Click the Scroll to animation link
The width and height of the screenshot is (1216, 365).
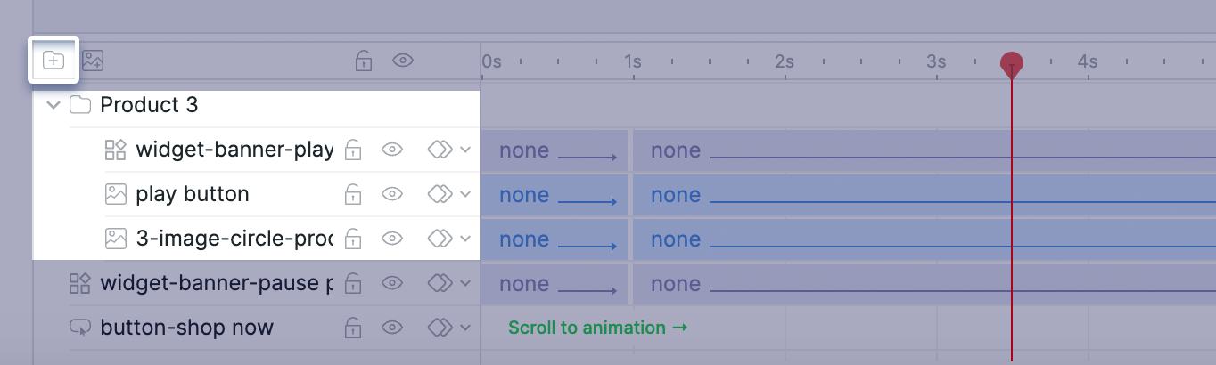[598, 328]
